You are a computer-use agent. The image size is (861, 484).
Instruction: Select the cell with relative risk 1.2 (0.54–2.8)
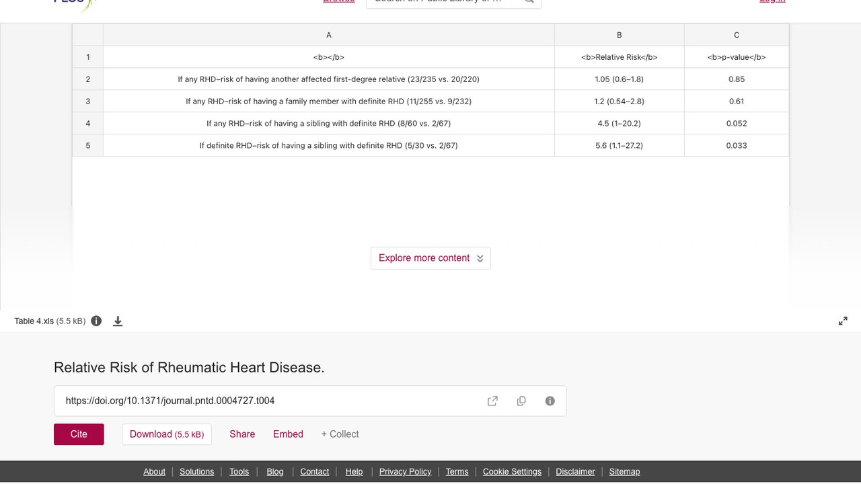620,102
